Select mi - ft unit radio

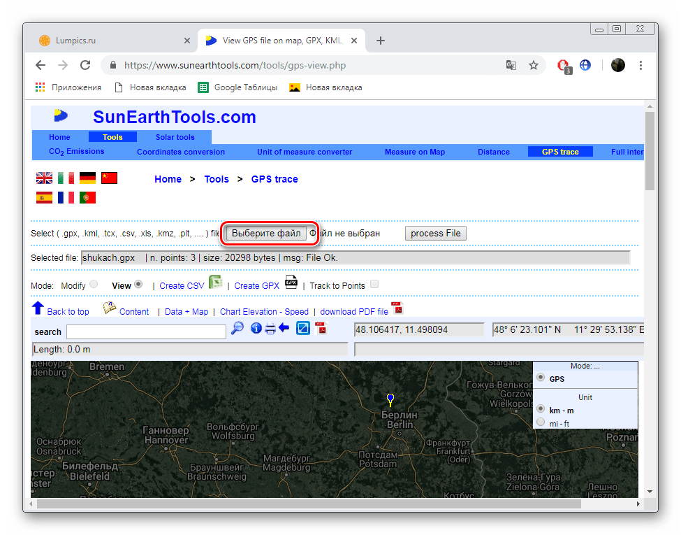(x=541, y=422)
